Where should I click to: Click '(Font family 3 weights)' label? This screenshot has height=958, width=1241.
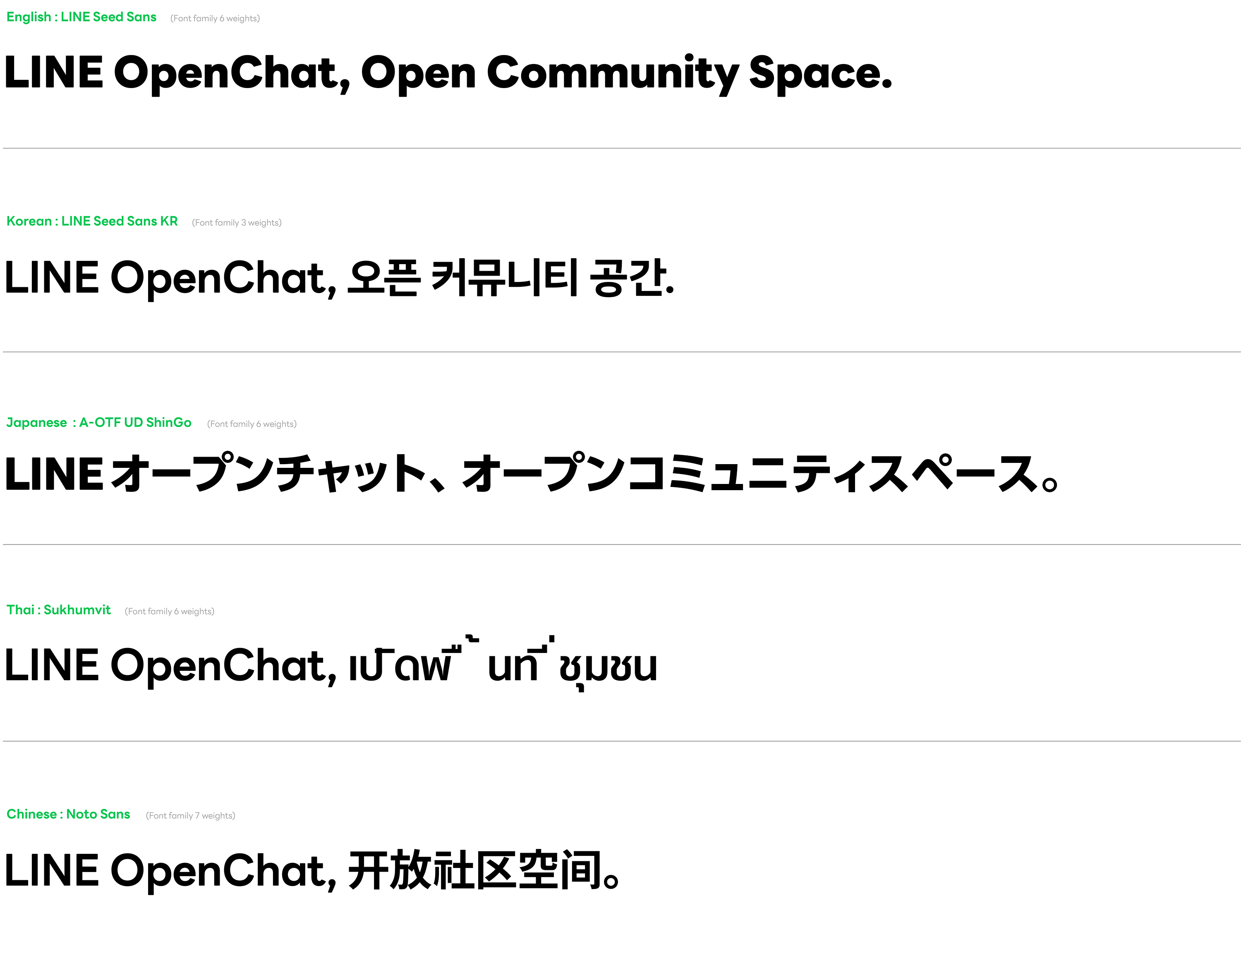236,223
